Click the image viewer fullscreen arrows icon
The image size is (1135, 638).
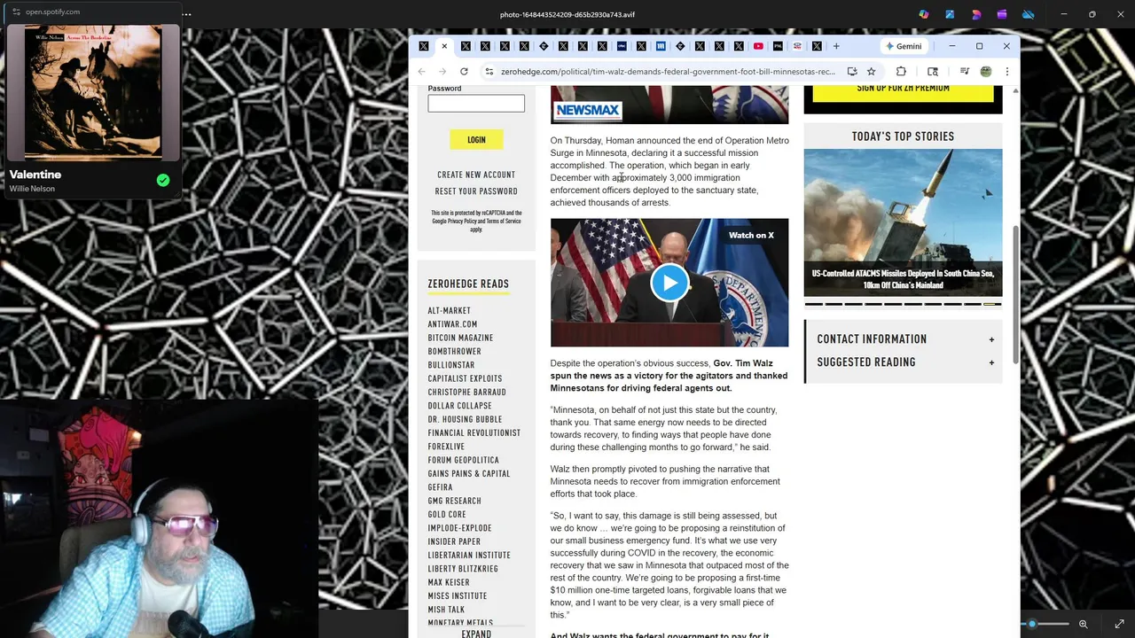(1119, 625)
